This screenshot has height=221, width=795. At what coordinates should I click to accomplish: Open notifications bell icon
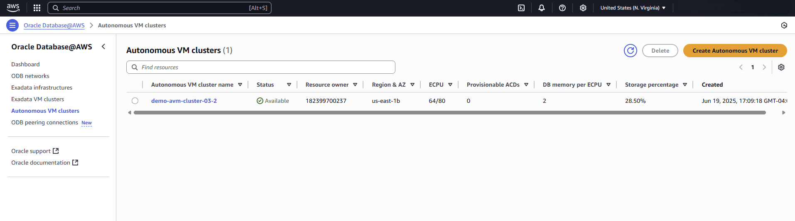[x=542, y=8]
